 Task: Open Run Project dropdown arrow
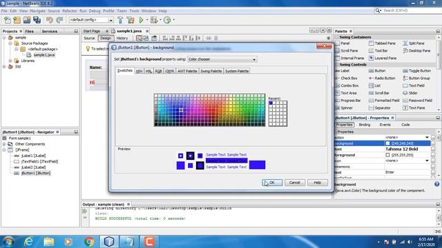click(147, 20)
